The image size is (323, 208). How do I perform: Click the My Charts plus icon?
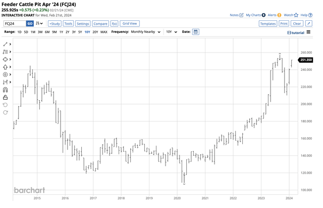click(263, 15)
